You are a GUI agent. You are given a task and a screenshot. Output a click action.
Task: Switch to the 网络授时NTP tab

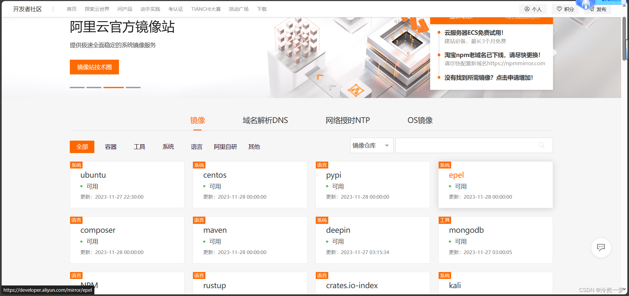348,120
